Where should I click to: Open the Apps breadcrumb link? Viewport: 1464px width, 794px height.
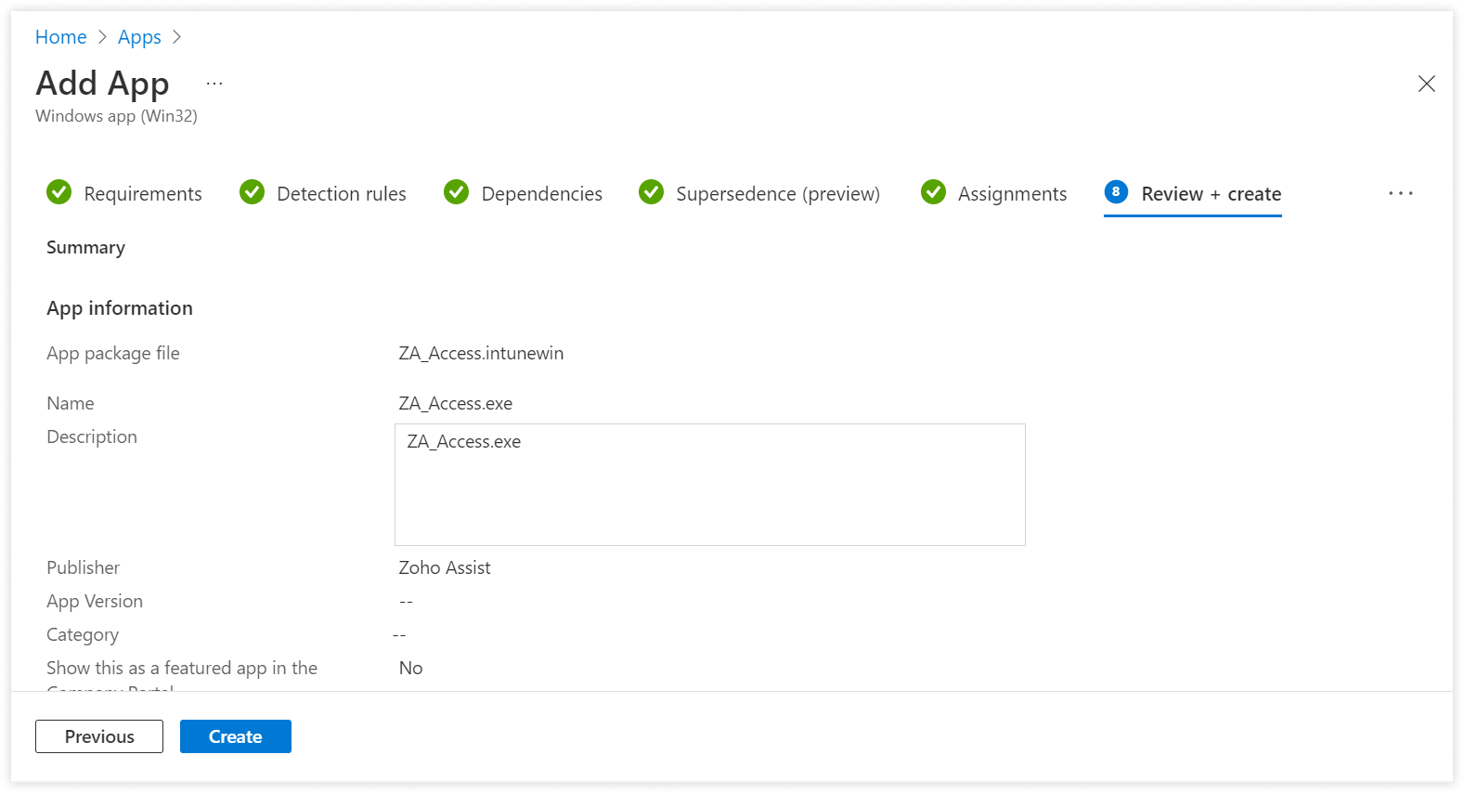tap(139, 36)
